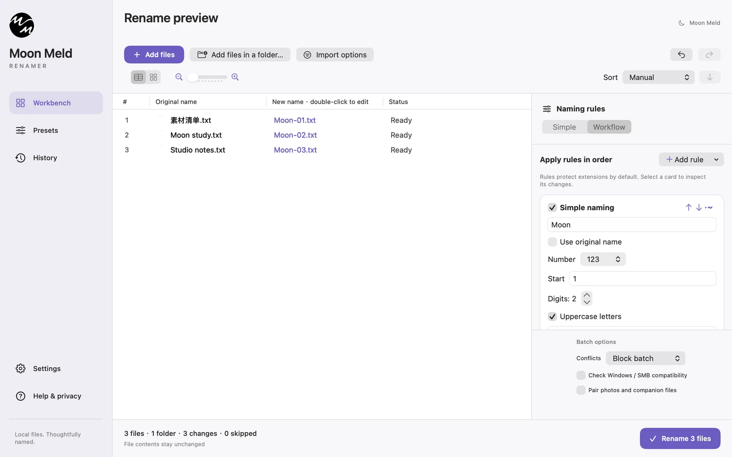Open the Conflicts Block batch dropdown
Image resolution: width=732 pixels, height=457 pixels.
point(646,358)
